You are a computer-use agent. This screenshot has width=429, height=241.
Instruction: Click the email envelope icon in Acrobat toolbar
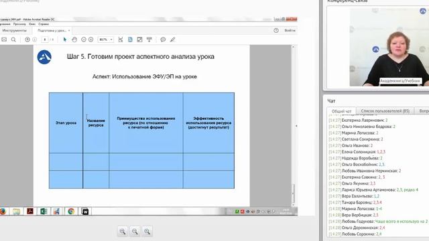pyautogui.click(x=4, y=39)
